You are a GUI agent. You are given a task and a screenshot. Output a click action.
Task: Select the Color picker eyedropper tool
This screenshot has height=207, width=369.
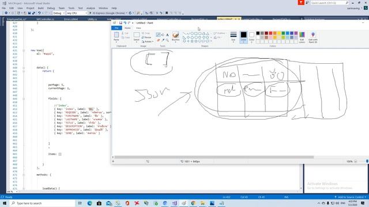click(x=163, y=40)
